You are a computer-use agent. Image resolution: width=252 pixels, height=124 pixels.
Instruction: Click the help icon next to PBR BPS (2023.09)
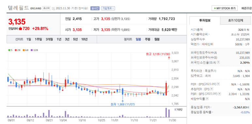pyautogui.click(x=219, y=94)
